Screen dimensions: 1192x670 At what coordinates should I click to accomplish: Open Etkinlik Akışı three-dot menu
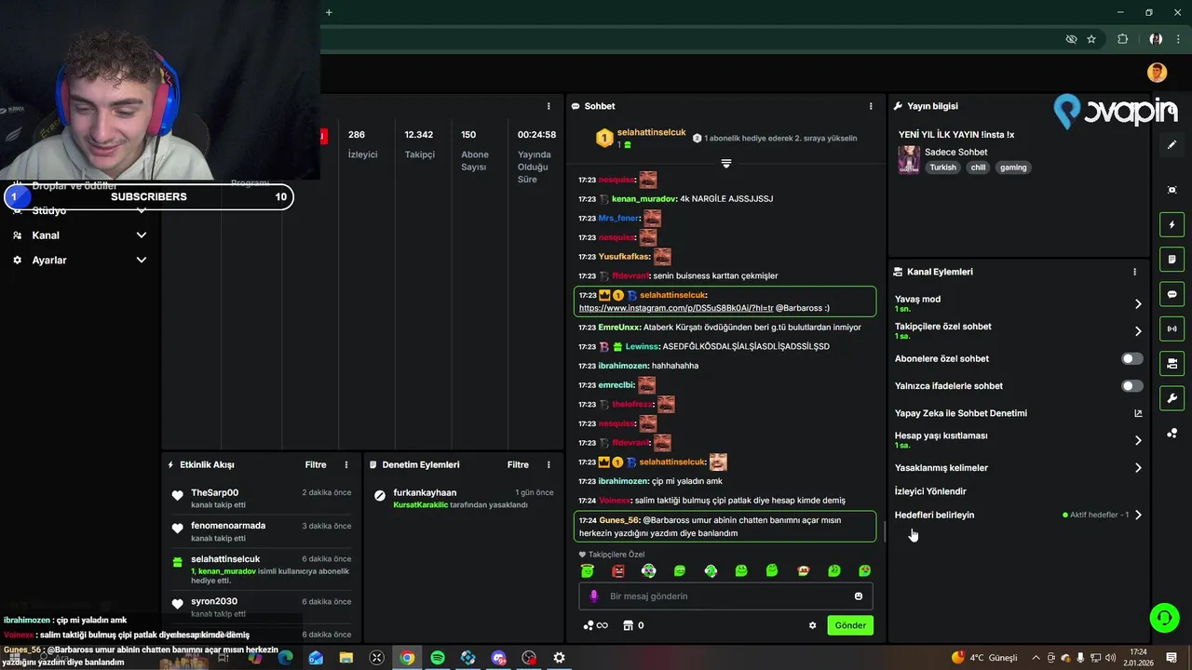click(x=346, y=464)
